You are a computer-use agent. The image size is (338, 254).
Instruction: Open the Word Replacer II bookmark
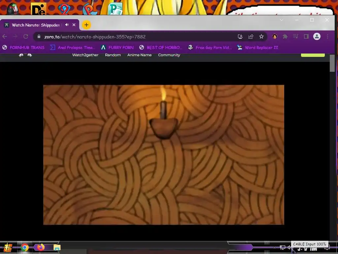(x=257, y=48)
